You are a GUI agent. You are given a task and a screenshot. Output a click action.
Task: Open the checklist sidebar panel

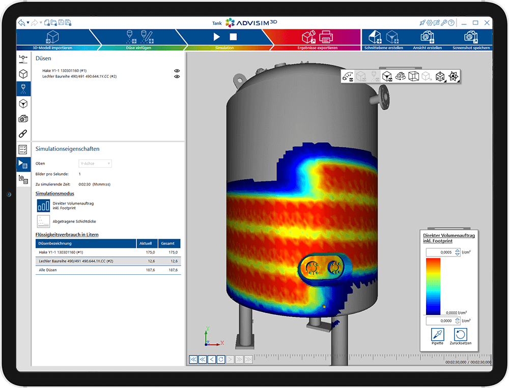(23, 150)
